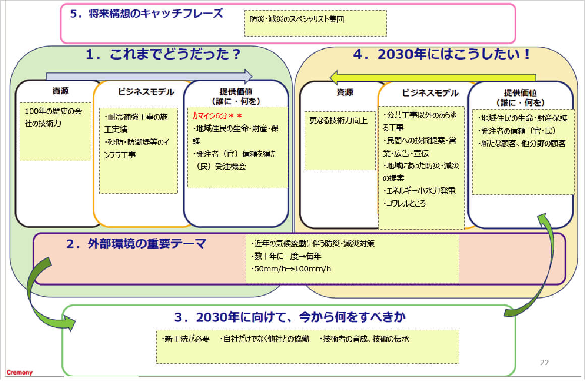Click the bullet '地域にあった防災・減災の提案'

click(421, 171)
